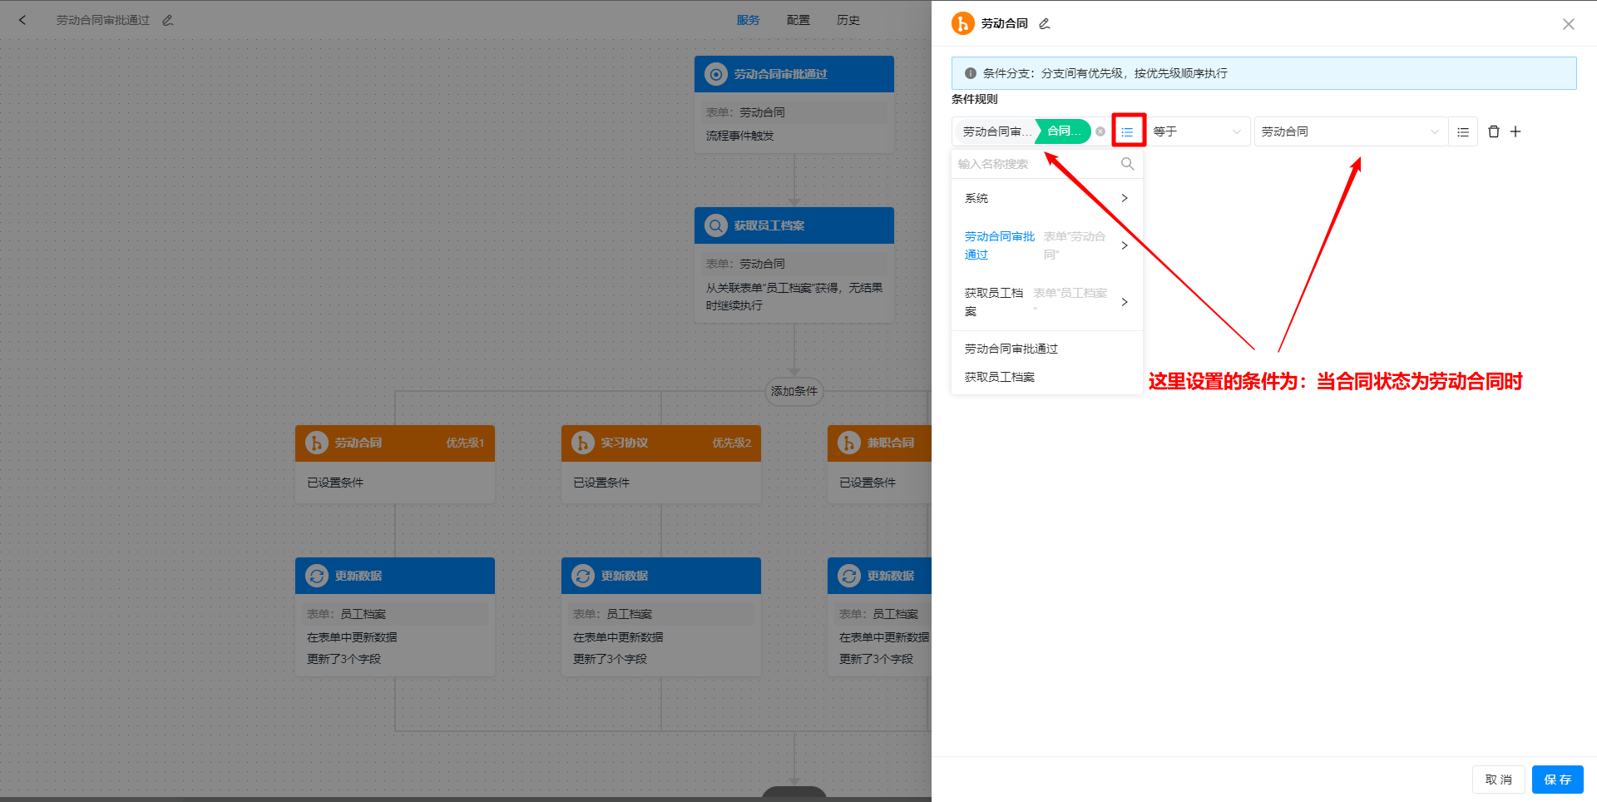
Task: Click the highlighted field list icon
Action: (x=1128, y=131)
